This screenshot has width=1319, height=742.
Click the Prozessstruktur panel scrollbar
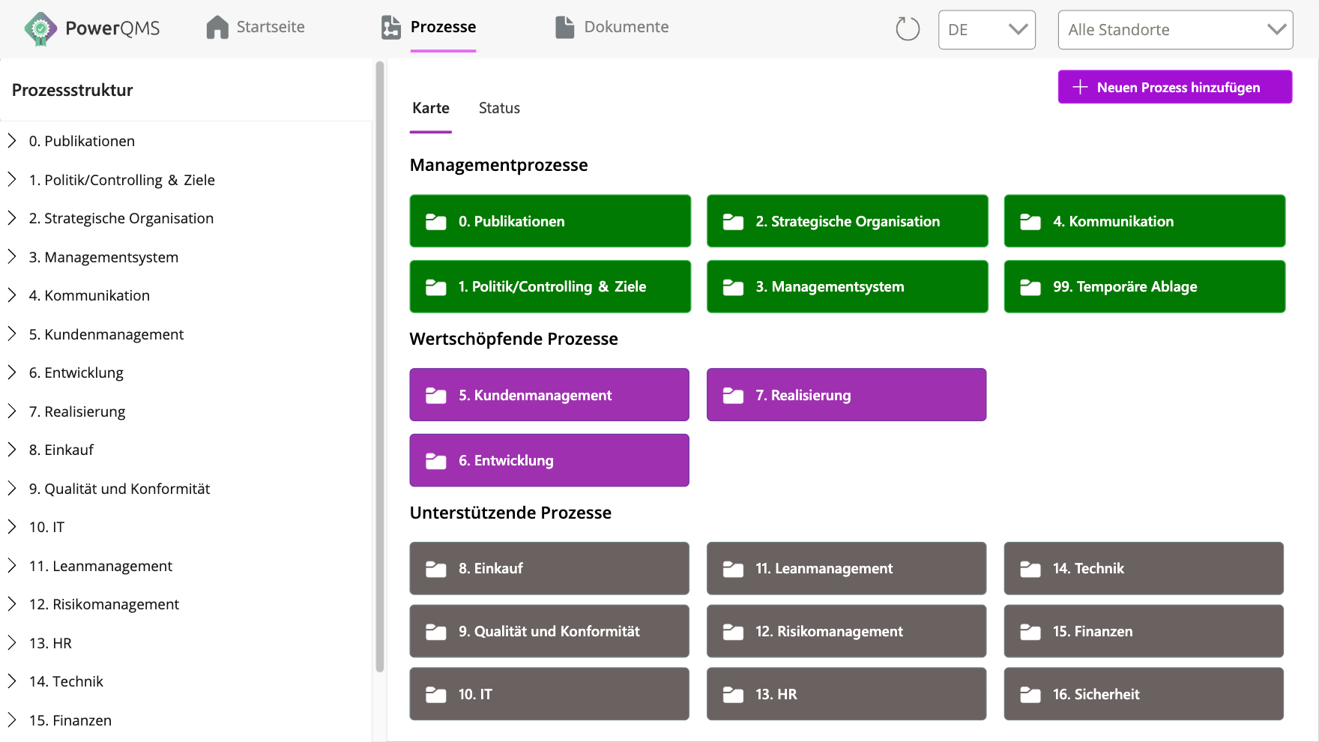(379, 367)
